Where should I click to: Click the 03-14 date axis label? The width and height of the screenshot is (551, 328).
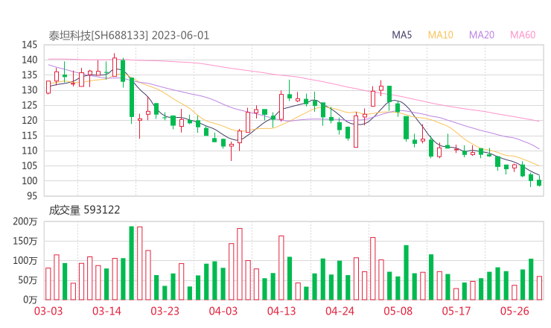[106, 311]
